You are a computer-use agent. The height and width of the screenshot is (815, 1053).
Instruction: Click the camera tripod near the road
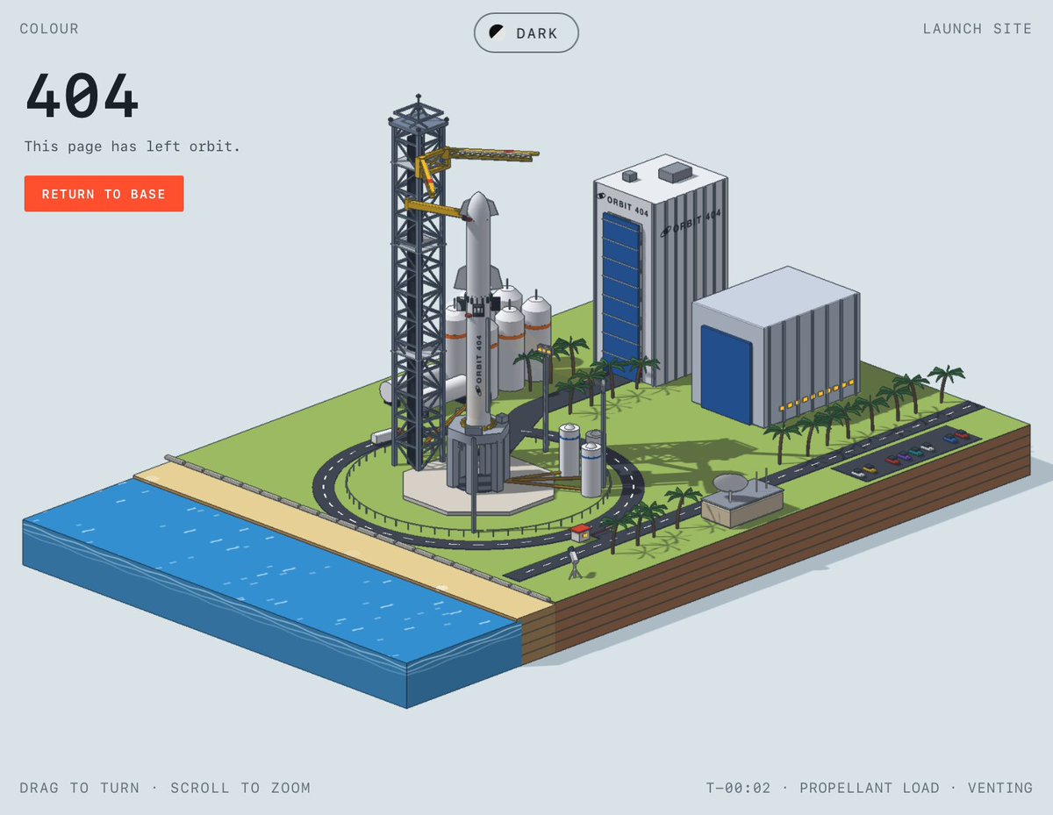[574, 563]
